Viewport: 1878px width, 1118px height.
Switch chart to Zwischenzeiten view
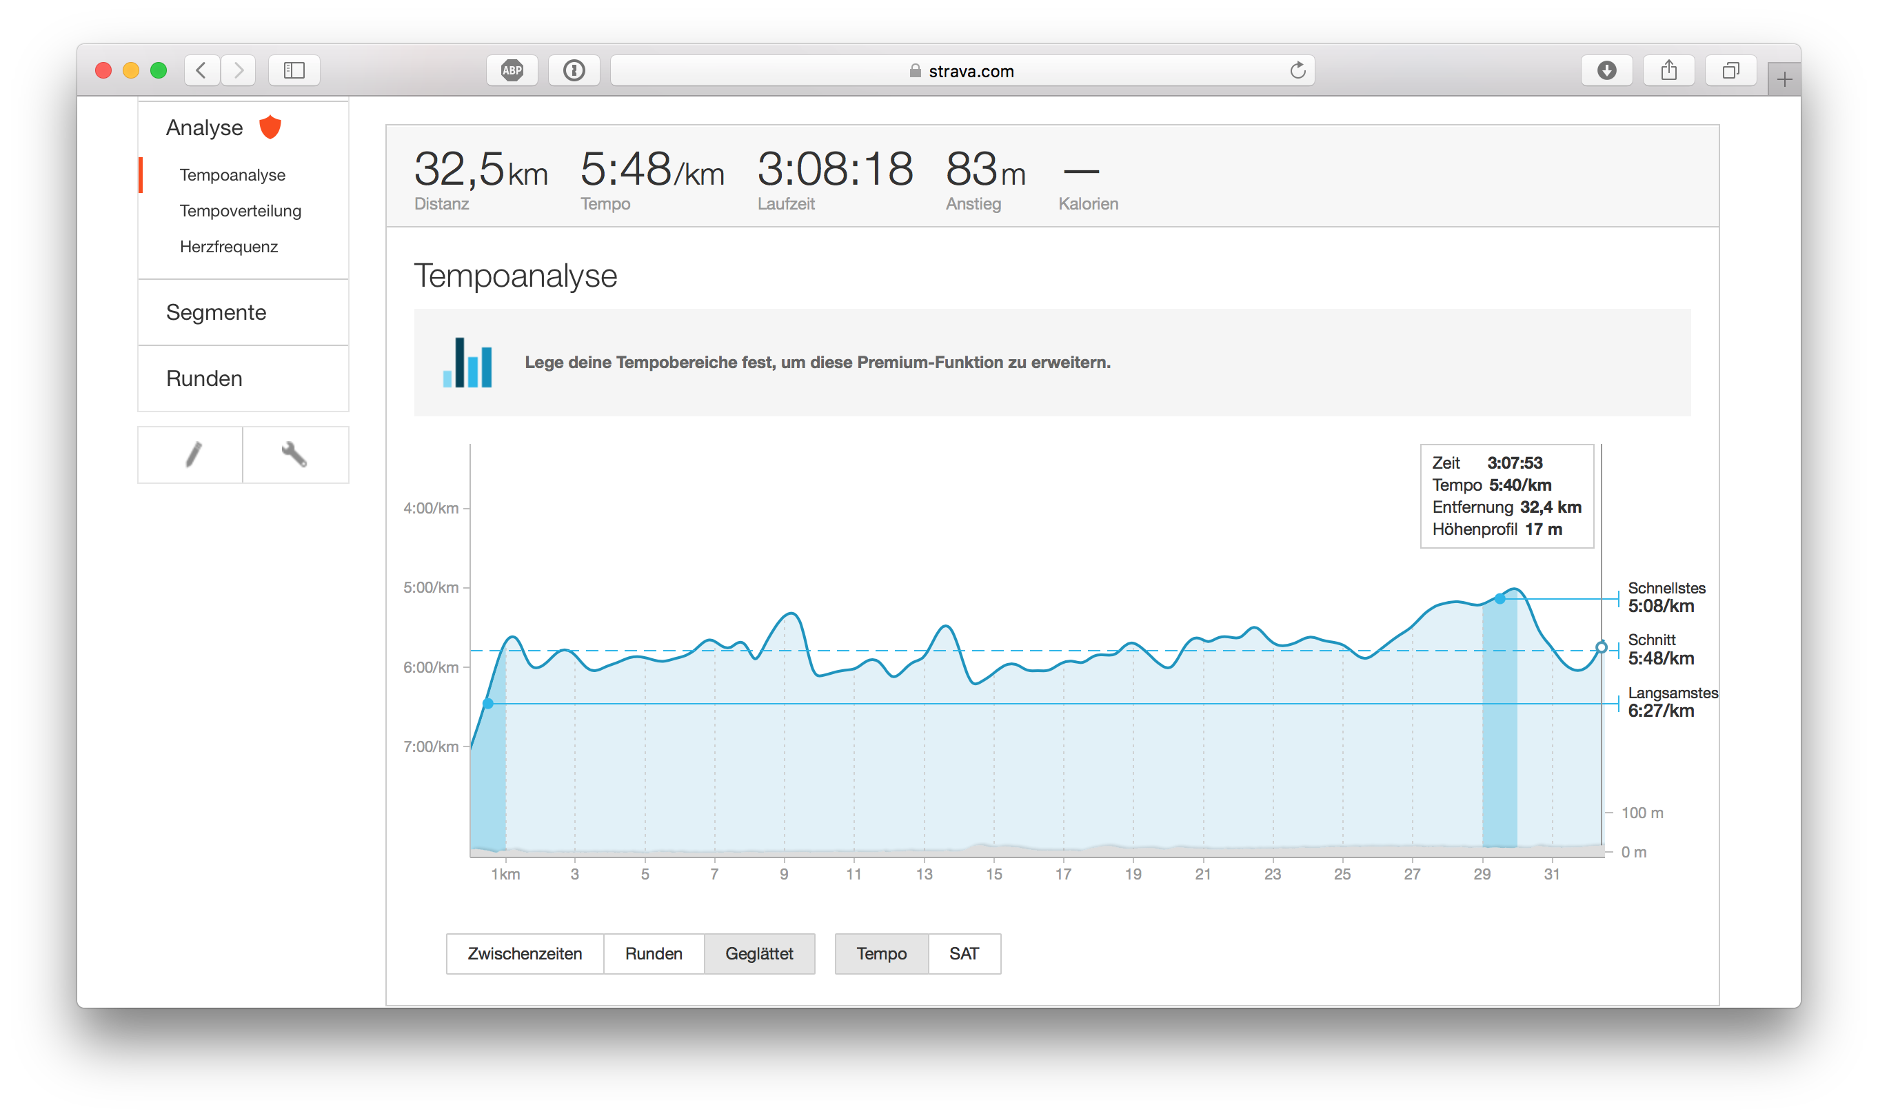tap(524, 954)
